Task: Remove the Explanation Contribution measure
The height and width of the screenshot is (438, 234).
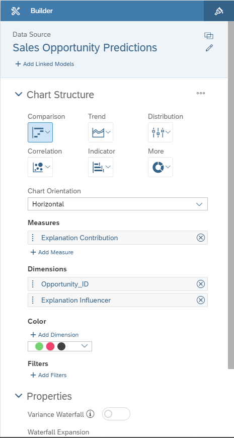Action: pyautogui.click(x=201, y=238)
